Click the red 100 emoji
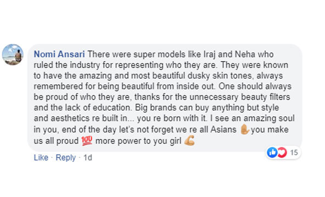 pyautogui.click(x=87, y=141)
